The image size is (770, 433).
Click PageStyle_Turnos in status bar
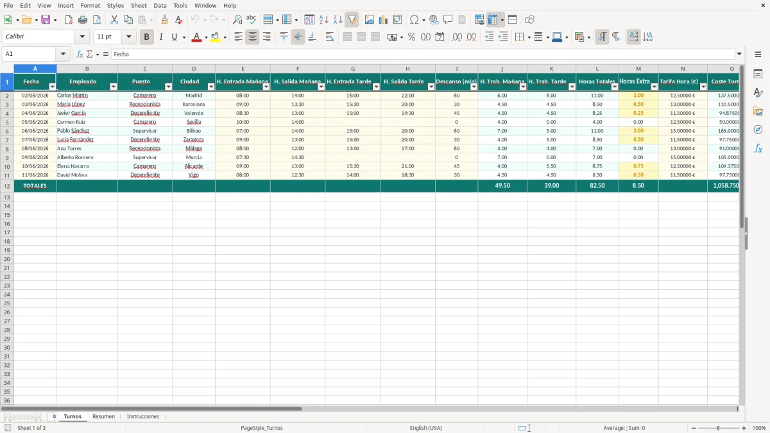pyautogui.click(x=262, y=428)
